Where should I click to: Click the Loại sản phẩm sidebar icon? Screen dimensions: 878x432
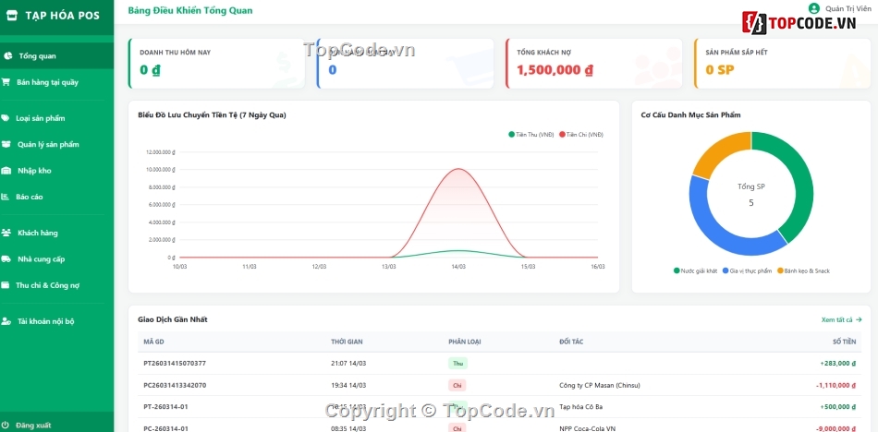tap(6, 118)
